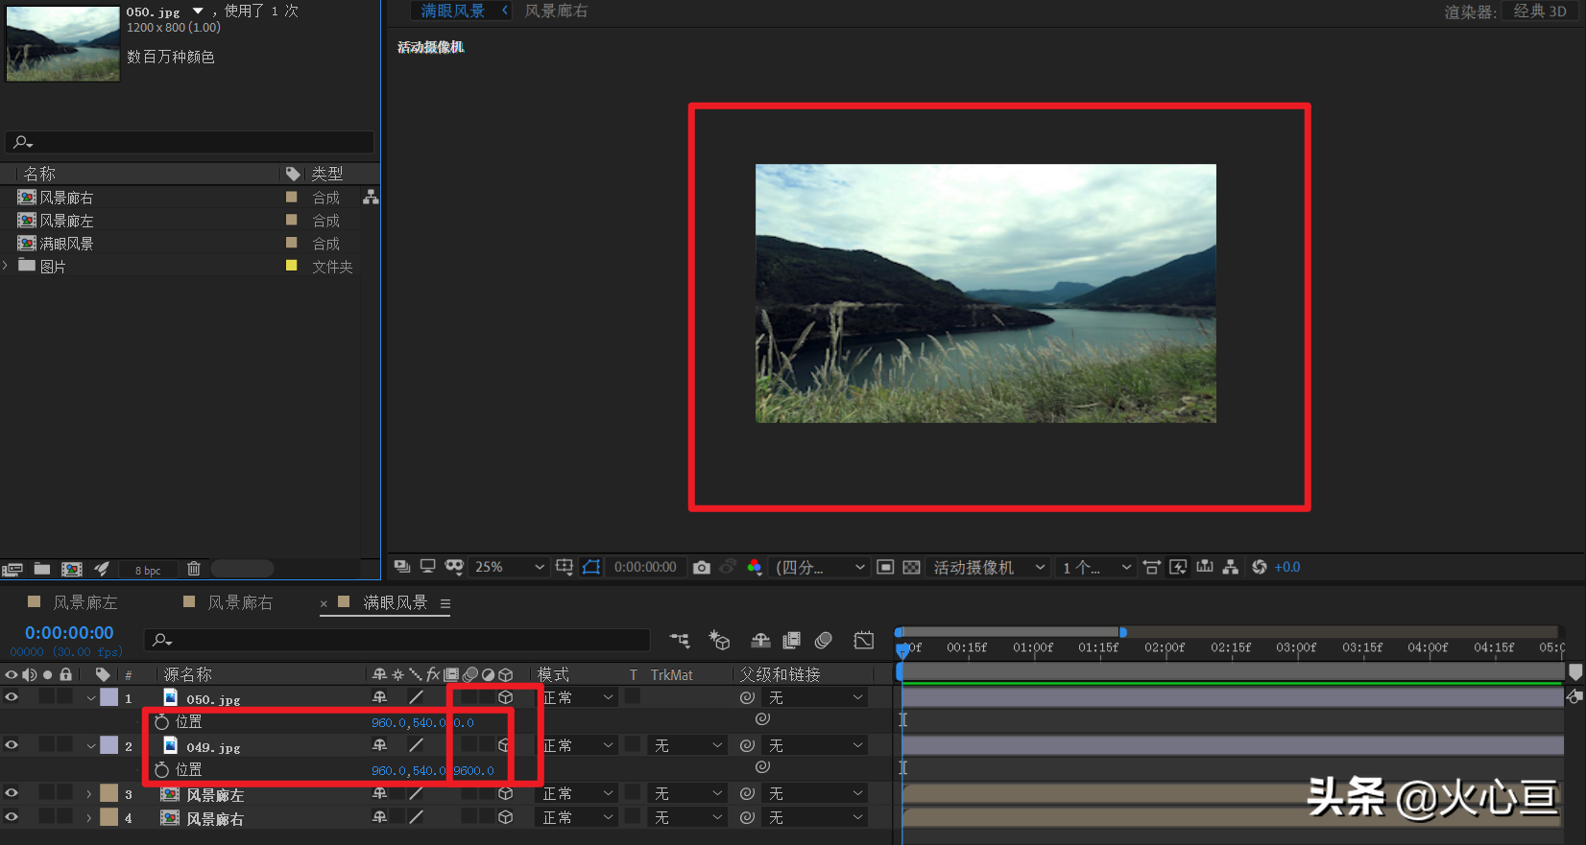Toggle pixel aspect ratio correction icon
Viewport: 1586px width, 845px height.
1152,567
